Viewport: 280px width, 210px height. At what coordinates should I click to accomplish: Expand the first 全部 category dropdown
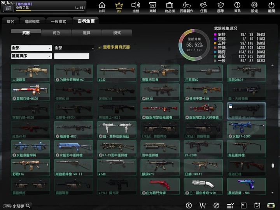click(x=31, y=48)
